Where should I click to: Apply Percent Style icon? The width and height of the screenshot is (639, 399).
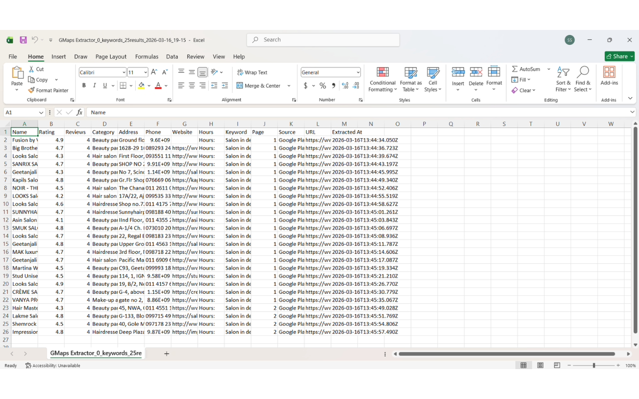coord(322,86)
